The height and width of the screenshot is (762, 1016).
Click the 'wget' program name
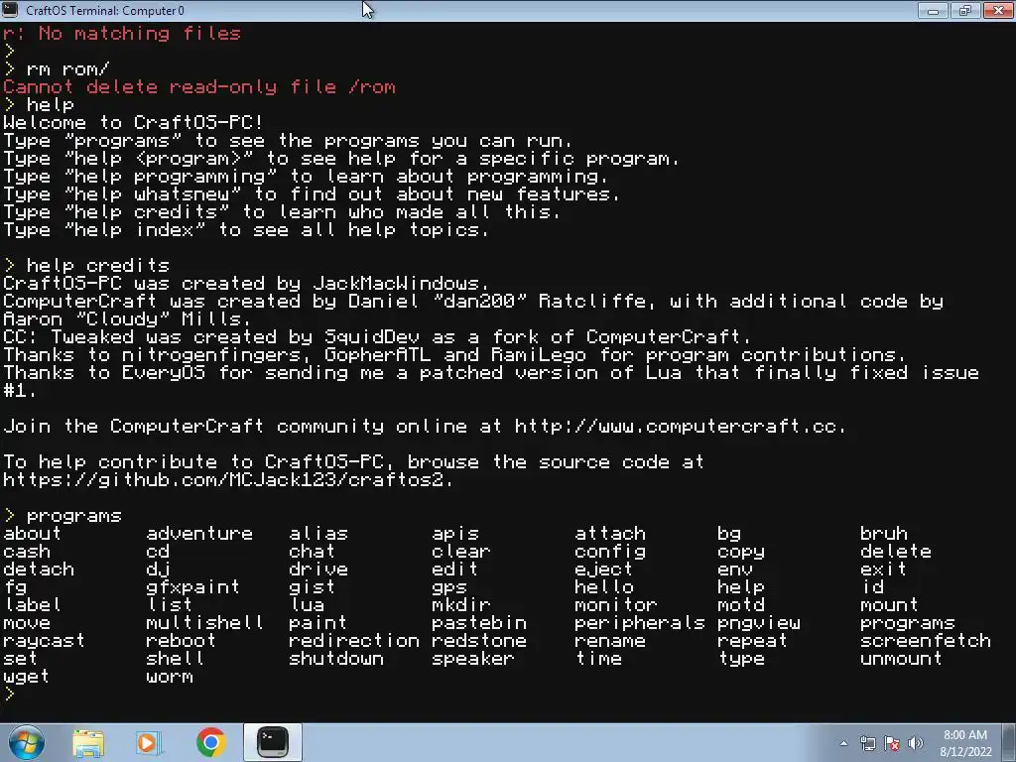click(x=26, y=677)
